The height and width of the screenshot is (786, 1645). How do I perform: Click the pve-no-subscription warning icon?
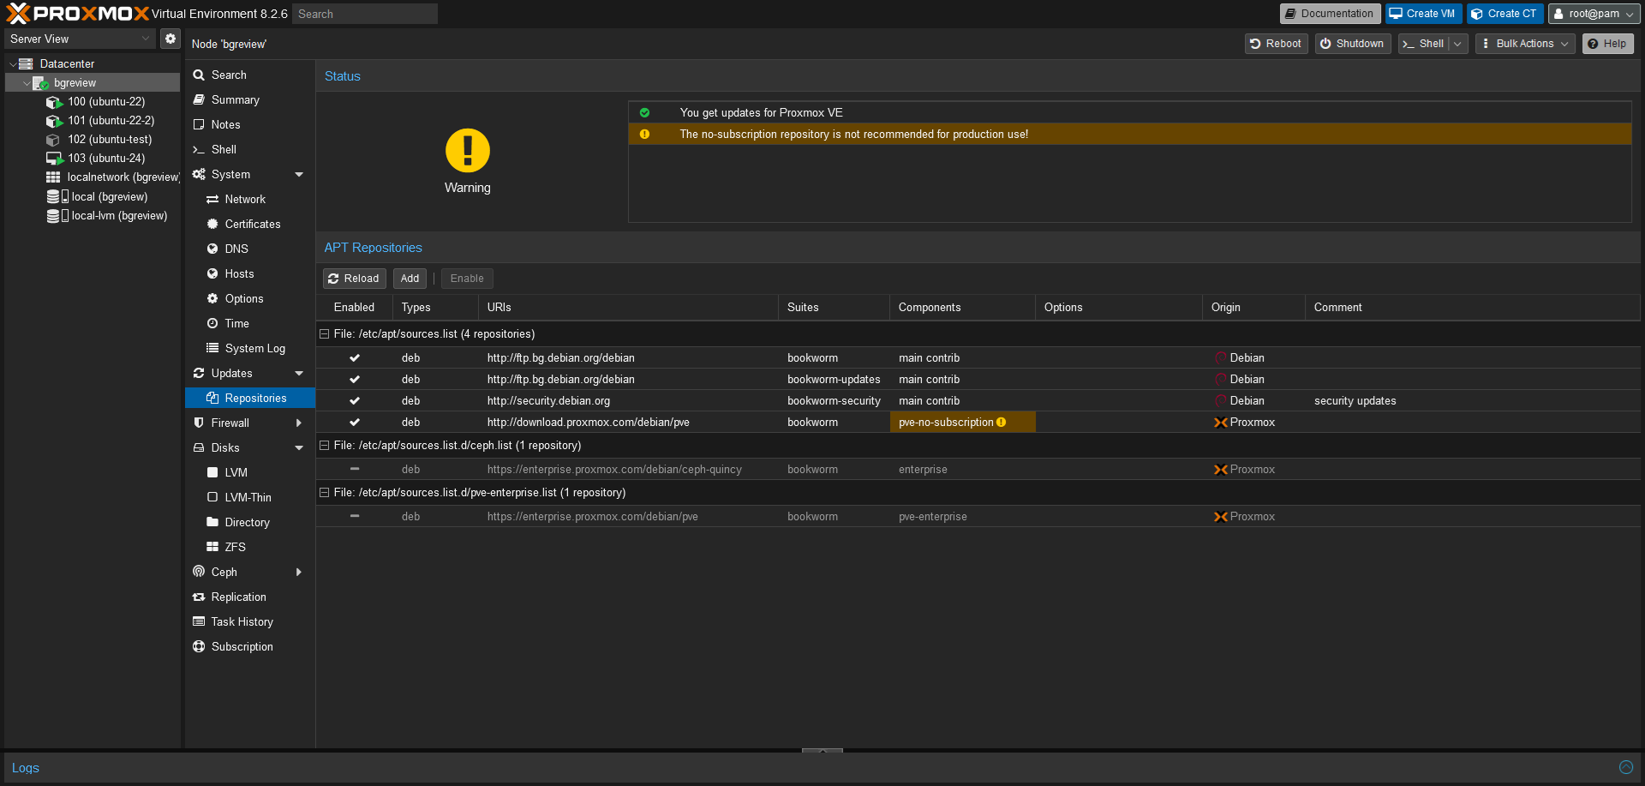pos(1001,423)
